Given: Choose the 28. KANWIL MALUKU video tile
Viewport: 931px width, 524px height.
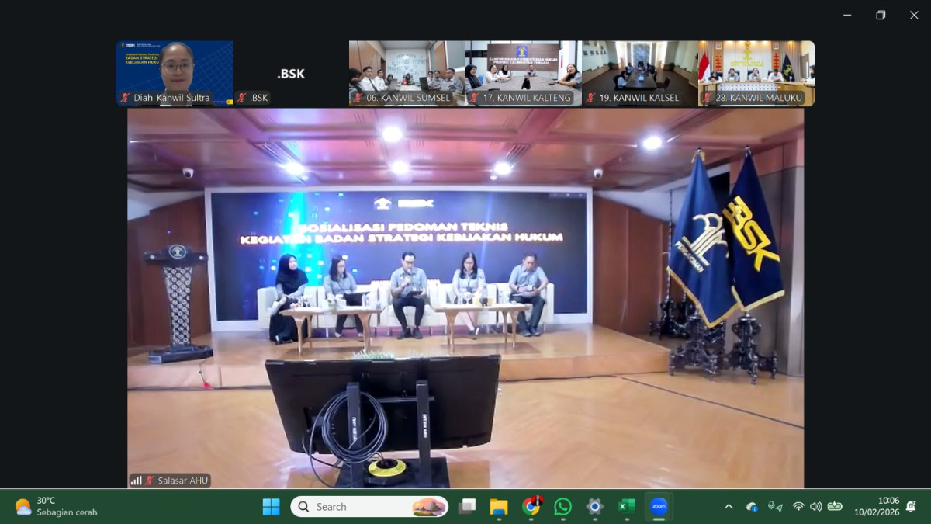Looking at the screenshot, I should pos(756,72).
